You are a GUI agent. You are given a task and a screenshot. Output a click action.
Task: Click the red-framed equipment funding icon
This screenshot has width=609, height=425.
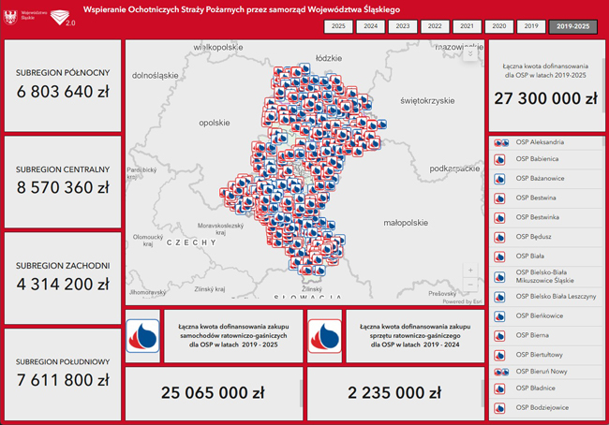325,336
